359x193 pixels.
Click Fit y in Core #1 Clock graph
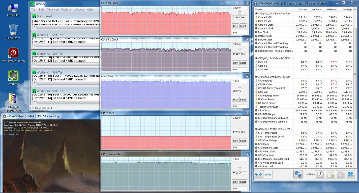pos(235,63)
